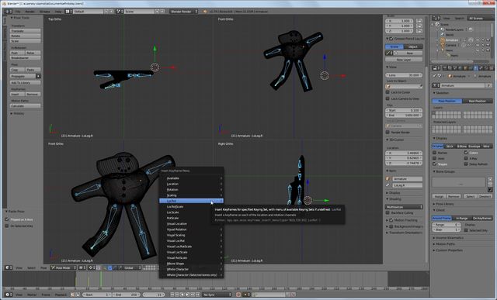497x300 pixels.
Task: Open Multitexture shading dropdown
Action: click(x=404, y=207)
